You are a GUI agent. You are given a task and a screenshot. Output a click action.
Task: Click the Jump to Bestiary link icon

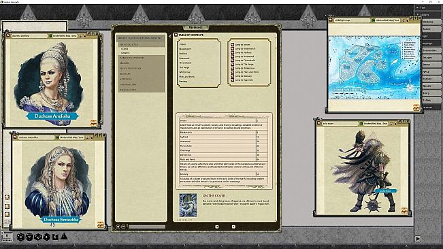pyautogui.click(x=232, y=76)
